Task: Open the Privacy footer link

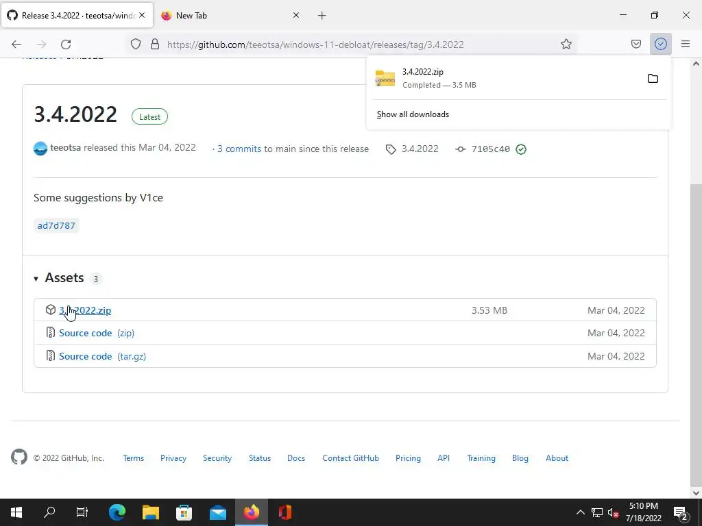Action: (173, 458)
